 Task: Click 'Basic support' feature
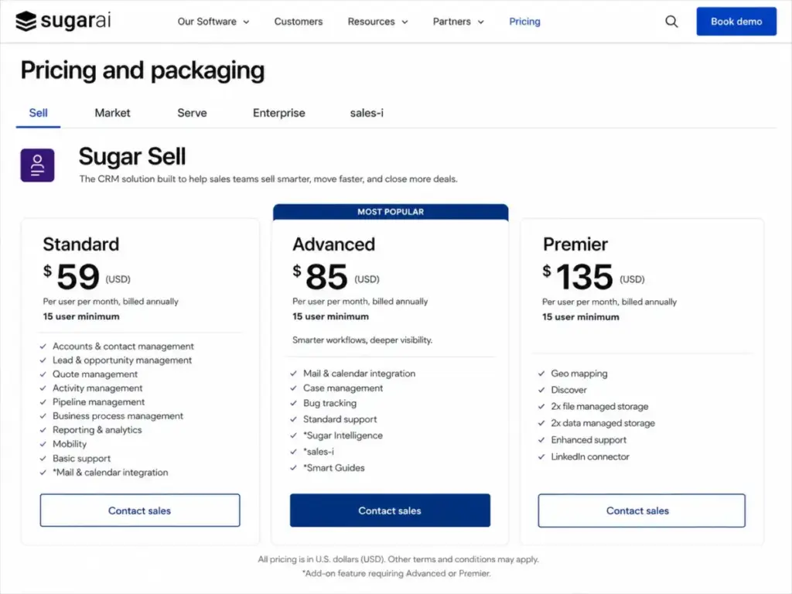coord(81,459)
